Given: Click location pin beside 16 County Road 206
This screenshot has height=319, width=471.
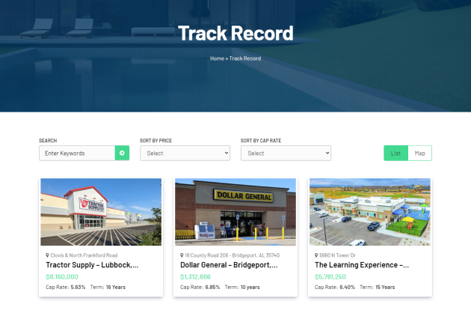Looking at the screenshot, I should click(182, 255).
